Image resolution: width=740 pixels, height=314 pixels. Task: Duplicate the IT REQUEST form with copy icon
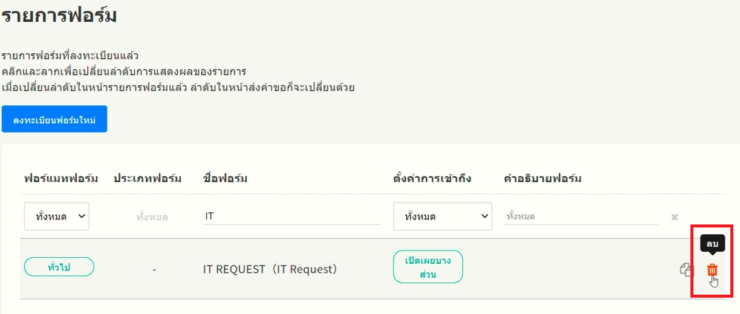pos(686,270)
